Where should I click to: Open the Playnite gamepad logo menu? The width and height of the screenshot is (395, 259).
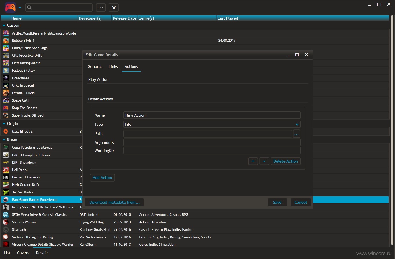click(x=10, y=7)
